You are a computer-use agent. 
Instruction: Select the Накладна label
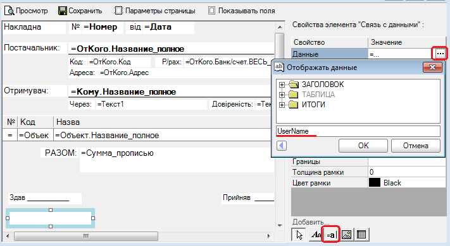[x=34, y=27]
